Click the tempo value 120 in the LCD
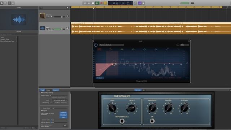This screenshot has width=231, height=130. click(122, 3)
